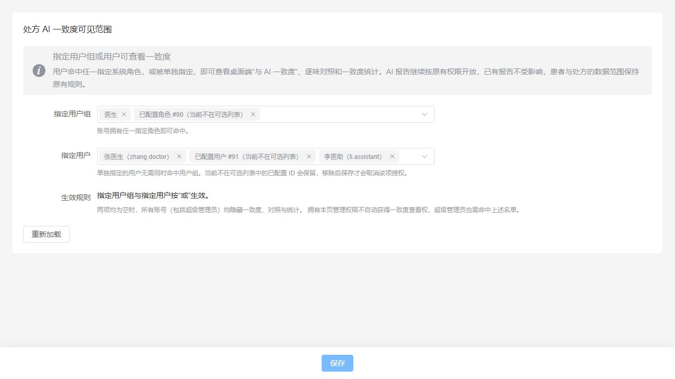Select the 李医助 (li.assistant) tag label
Viewport: 675px width, 379px height.
353,156
